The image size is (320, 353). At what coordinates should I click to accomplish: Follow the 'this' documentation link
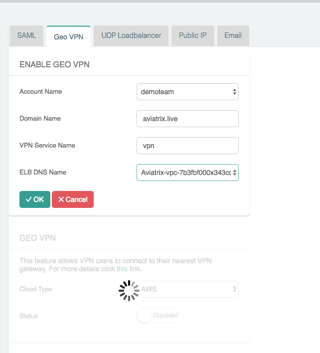pos(122,269)
